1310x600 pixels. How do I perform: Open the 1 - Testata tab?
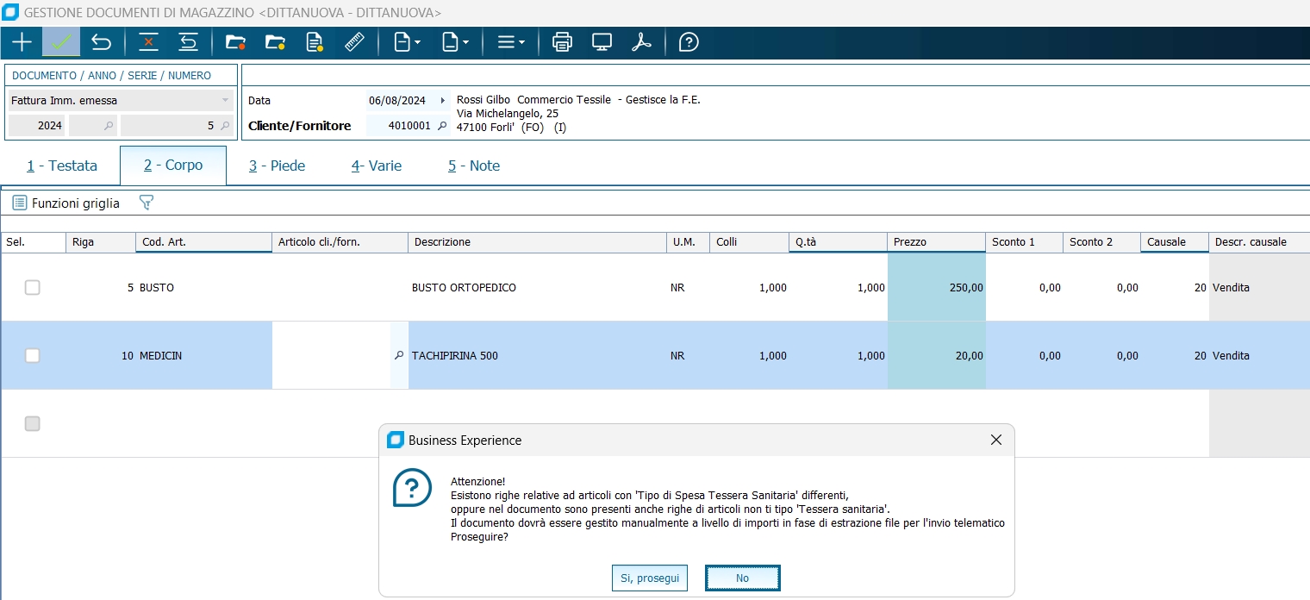coord(62,166)
